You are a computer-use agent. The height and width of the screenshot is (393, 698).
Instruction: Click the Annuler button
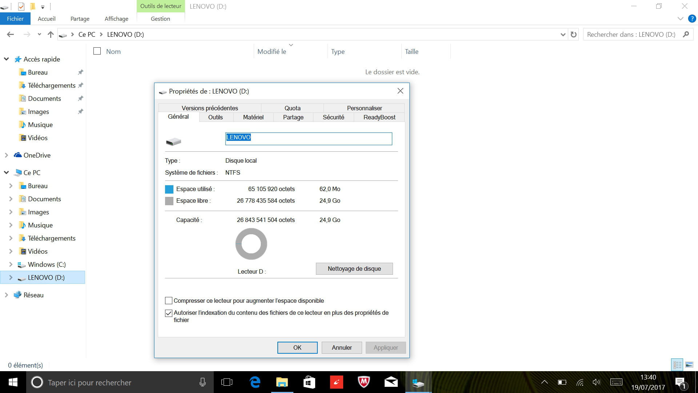(x=342, y=348)
